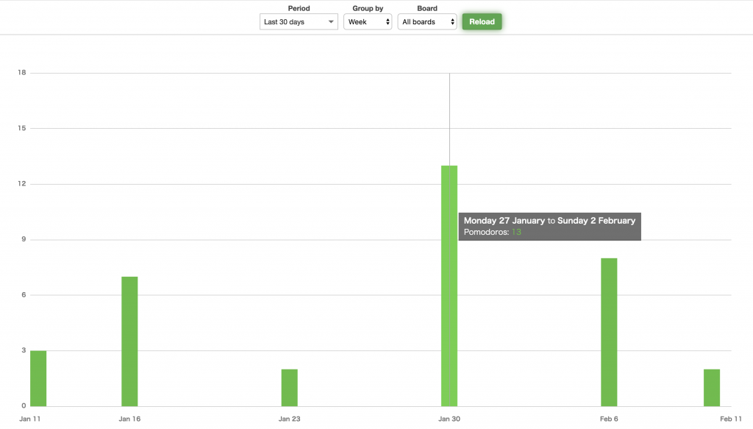Click the '6' y-axis label
The height and width of the screenshot is (429, 753).
pos(24,294)
